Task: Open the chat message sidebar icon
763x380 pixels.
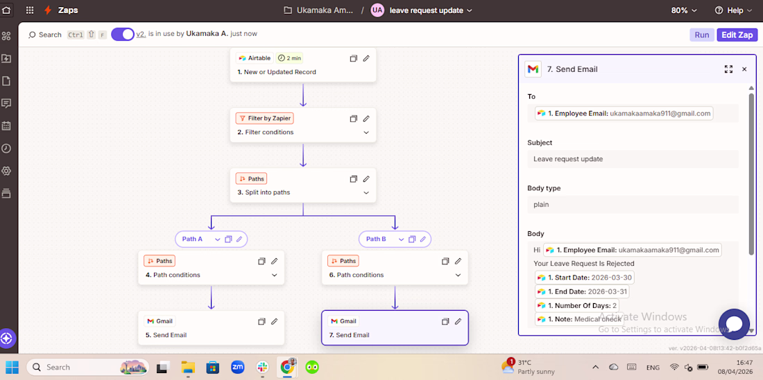Action: click(x=6, y=103)
